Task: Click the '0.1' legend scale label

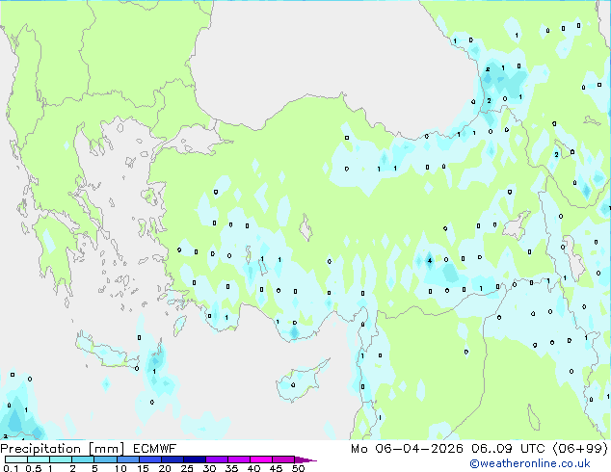Action: coord(11,468)
